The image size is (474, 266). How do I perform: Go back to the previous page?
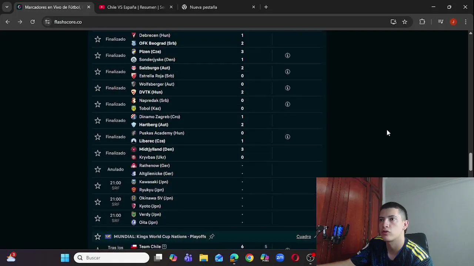[8, 22]
